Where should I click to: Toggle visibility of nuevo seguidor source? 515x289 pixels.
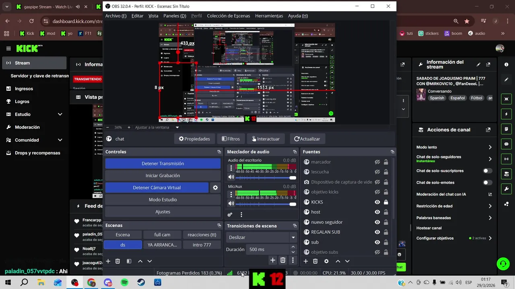coord(377,222)
